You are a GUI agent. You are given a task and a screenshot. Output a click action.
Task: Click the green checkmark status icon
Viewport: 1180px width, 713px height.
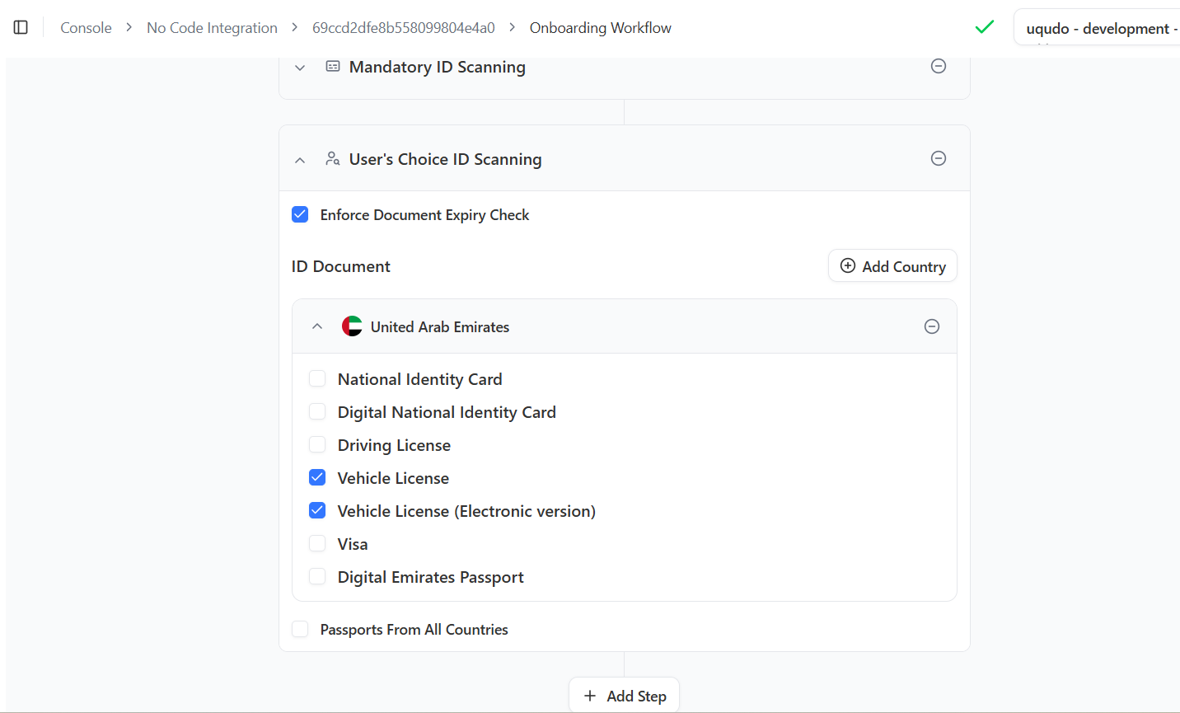pos(984,27)
